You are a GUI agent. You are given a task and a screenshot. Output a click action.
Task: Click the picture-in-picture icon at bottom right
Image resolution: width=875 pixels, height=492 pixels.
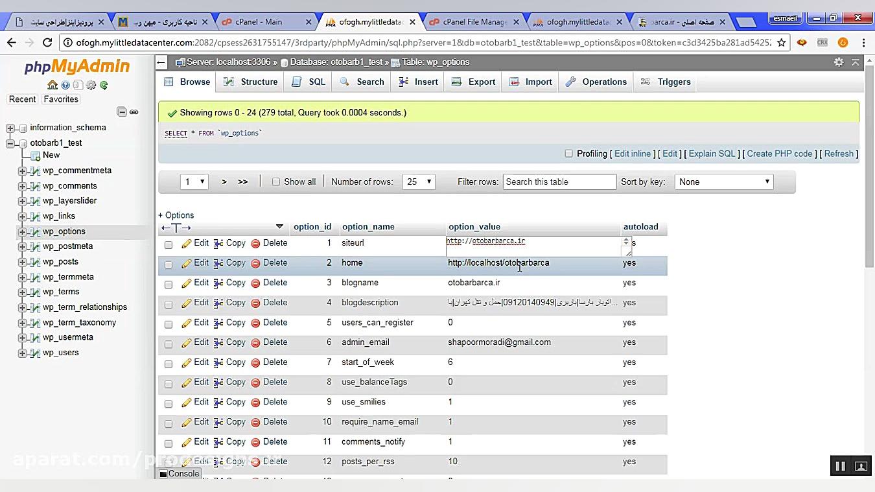click(861, 465)
